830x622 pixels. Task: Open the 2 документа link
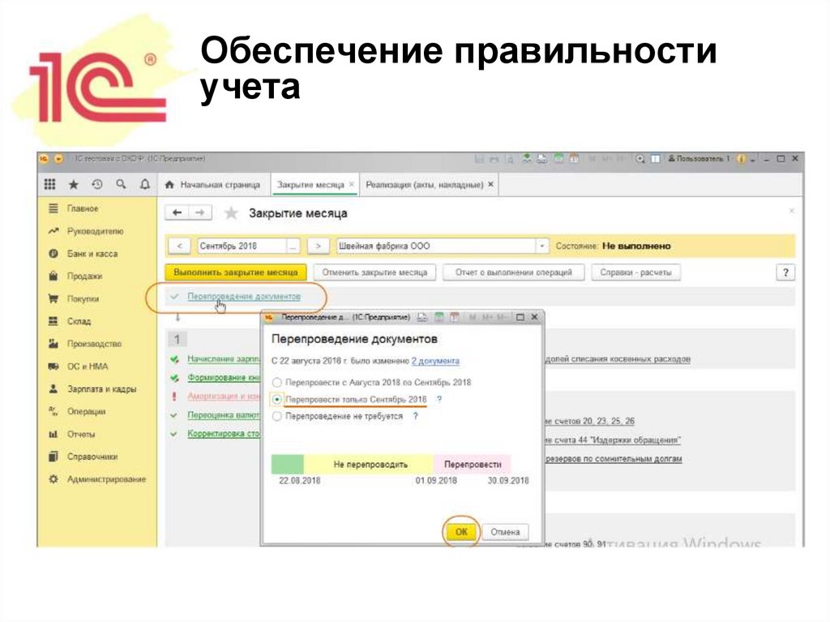coord(438,363)
